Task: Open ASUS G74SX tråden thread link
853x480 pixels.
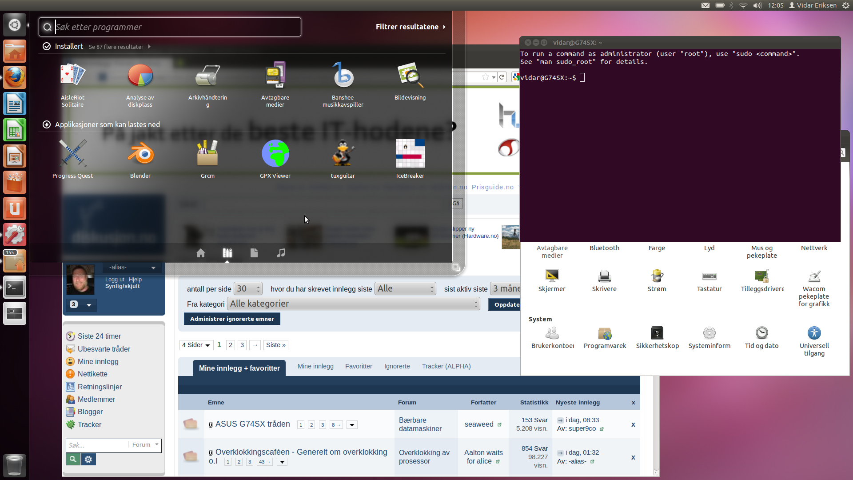Action: pos(252,424)
